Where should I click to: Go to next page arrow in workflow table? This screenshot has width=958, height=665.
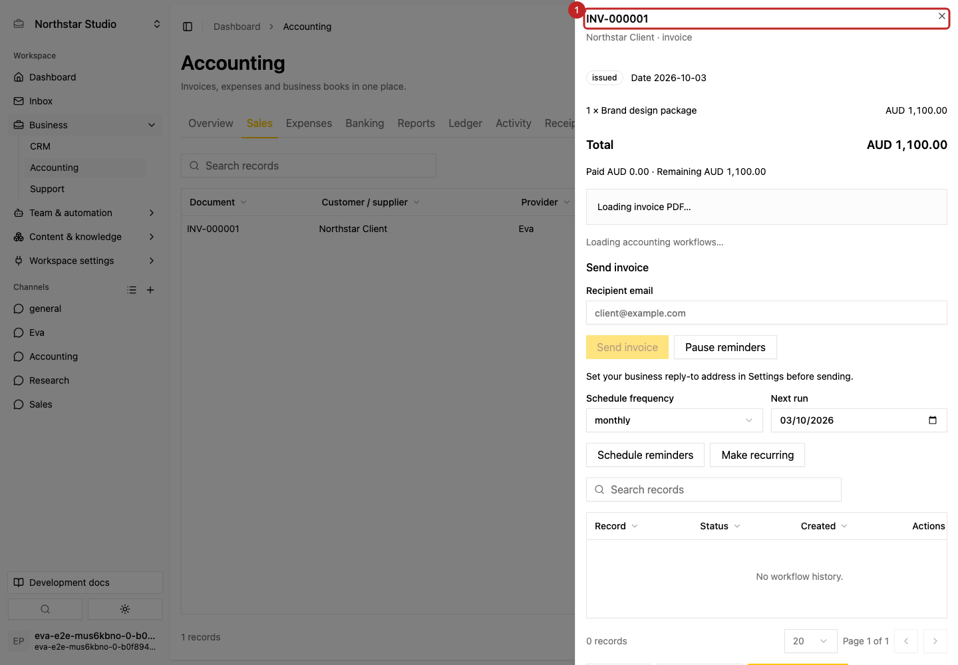pos(935,641)
